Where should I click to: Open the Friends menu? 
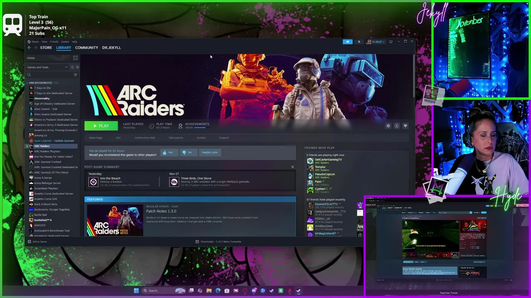pyautogui.click(x=54, y=42)
